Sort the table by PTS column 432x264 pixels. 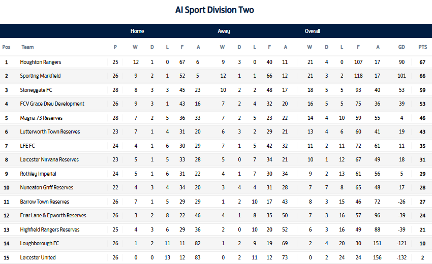click(422, 47)
